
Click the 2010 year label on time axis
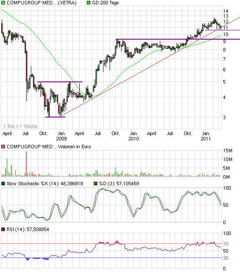pyautogui.click(x=133, y=139)
